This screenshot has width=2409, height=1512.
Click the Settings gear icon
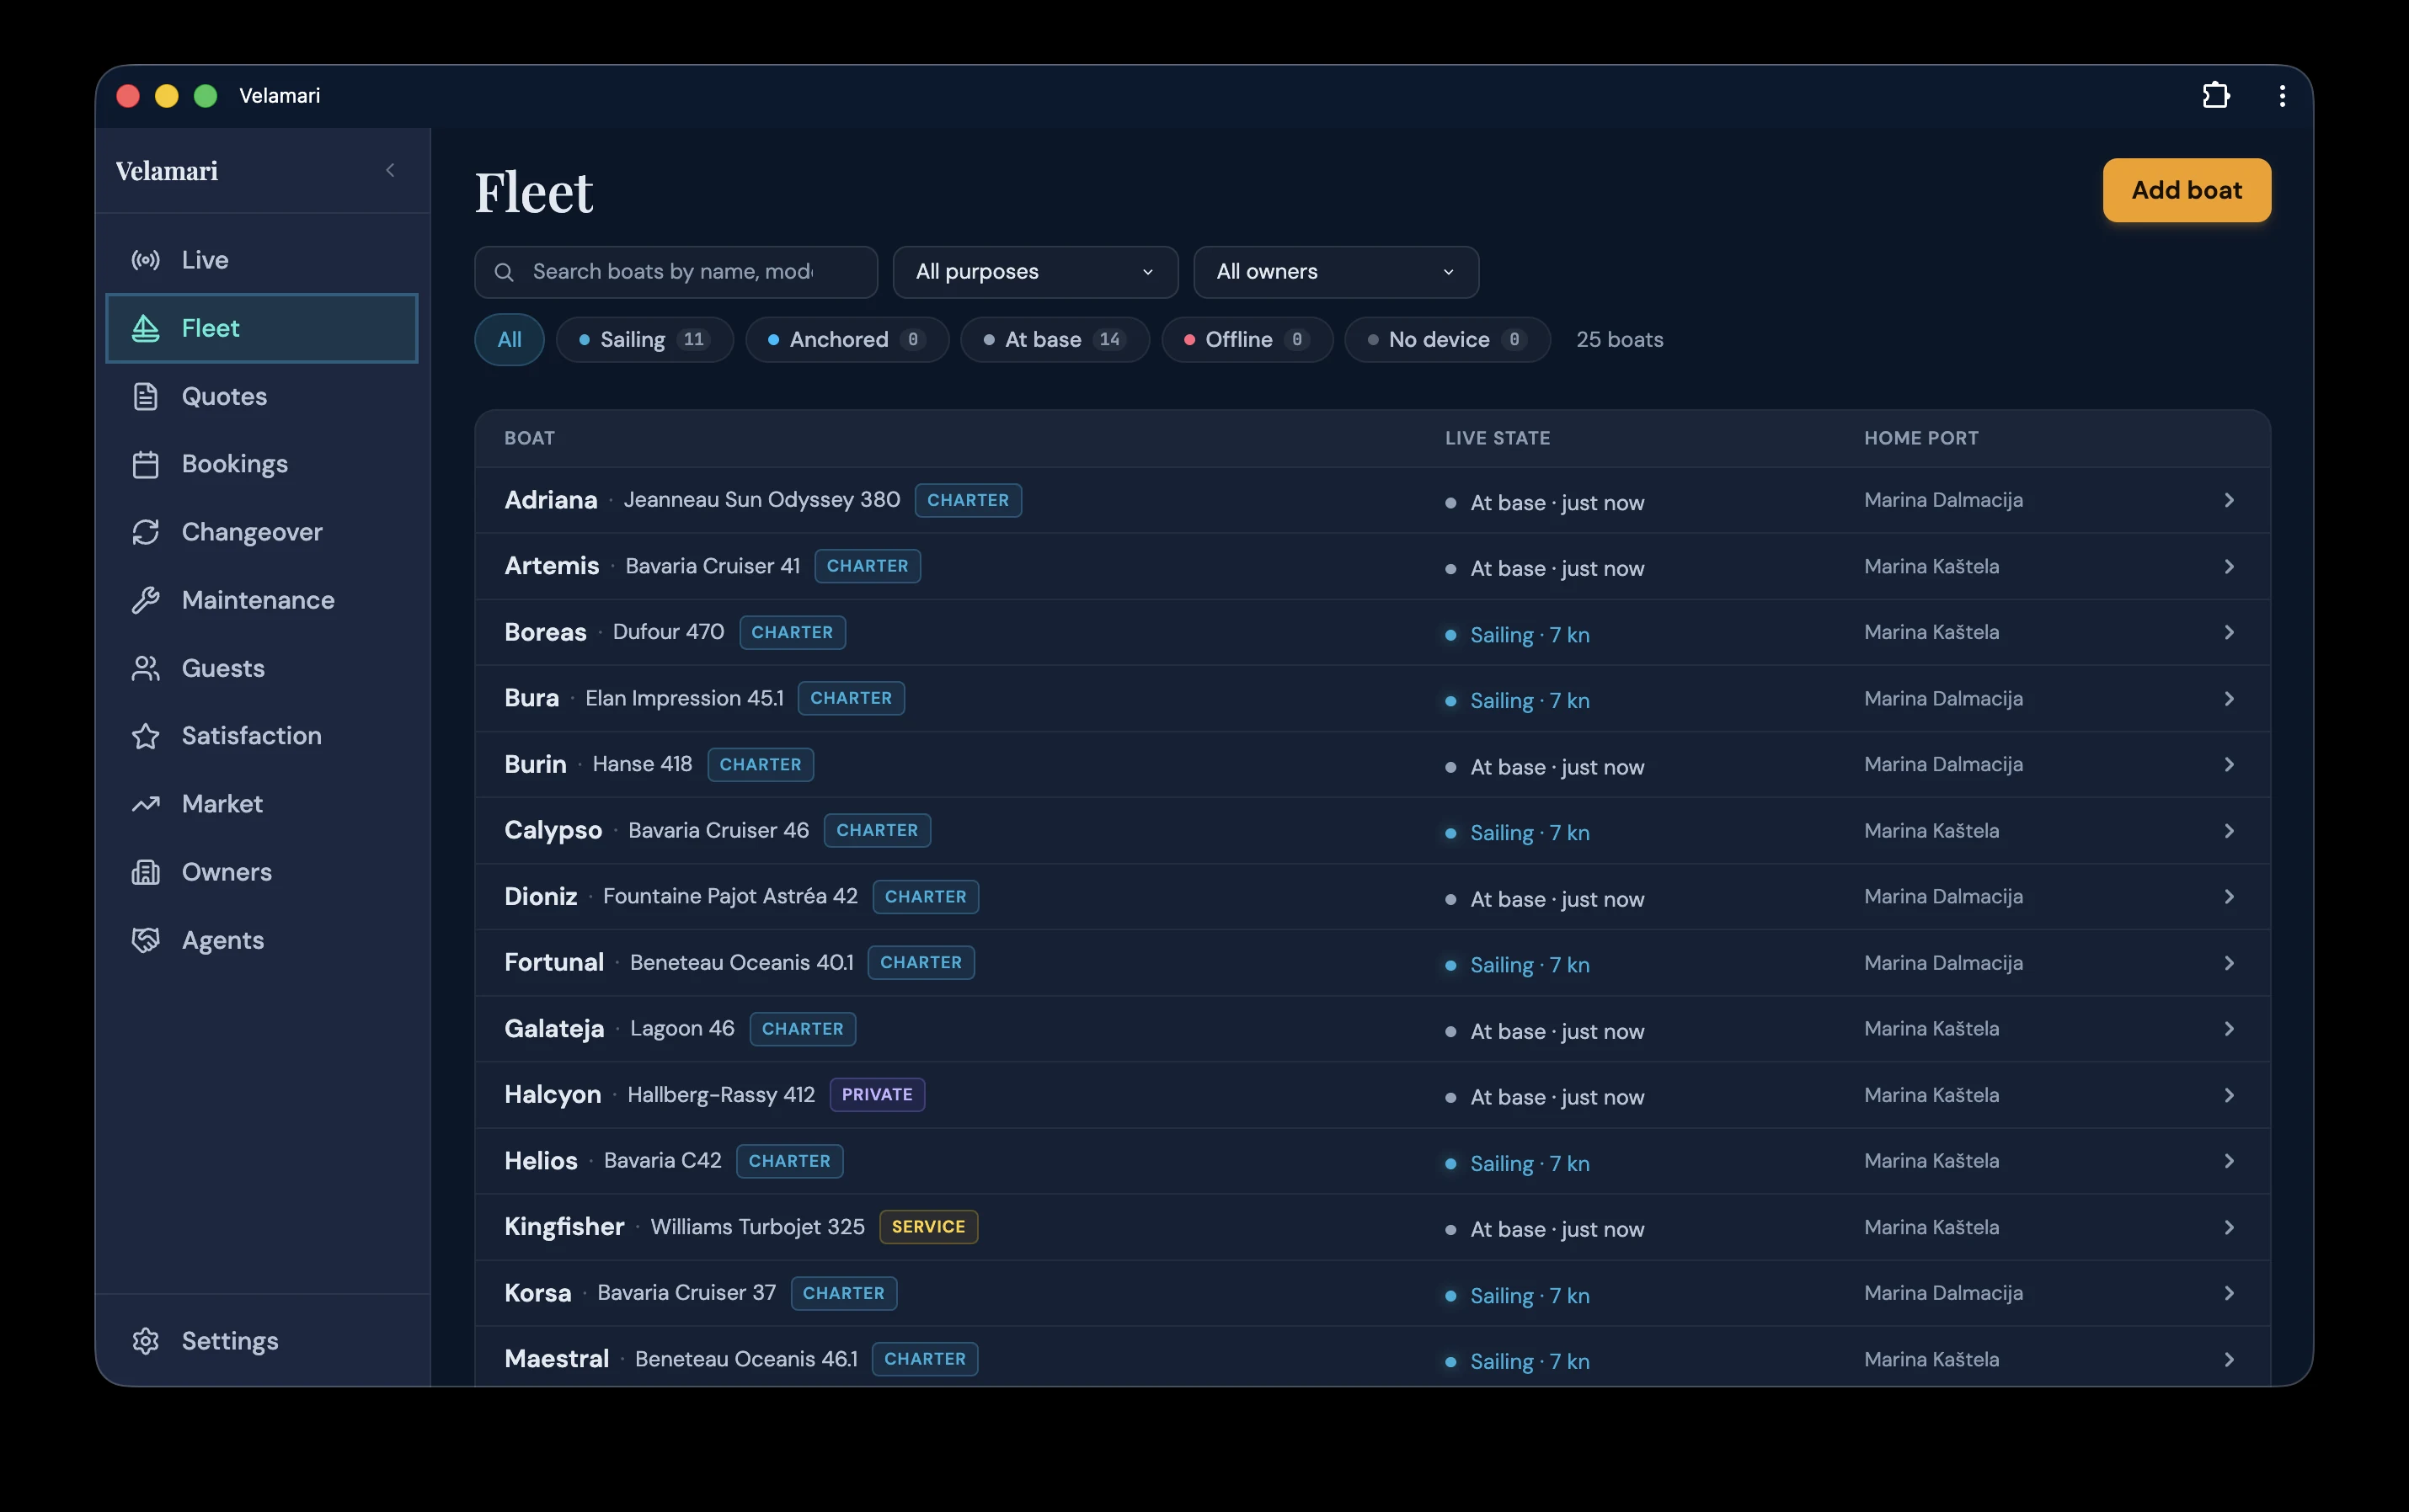[146, 1341]
